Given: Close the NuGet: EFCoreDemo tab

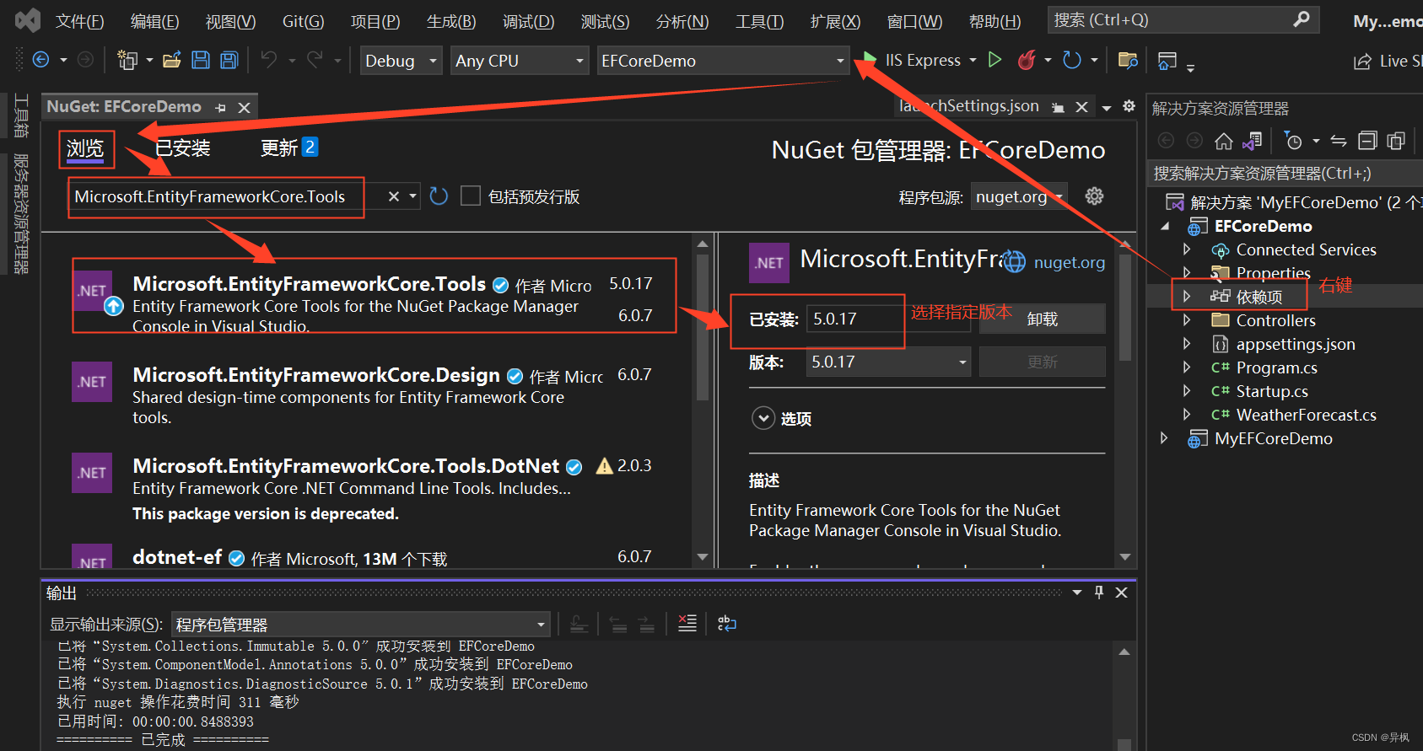Looking at the screenshot, I should [x=244, y=107].
